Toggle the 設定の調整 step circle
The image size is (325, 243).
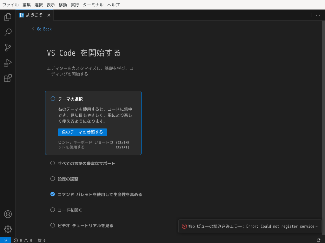click(x=53, y=179)
